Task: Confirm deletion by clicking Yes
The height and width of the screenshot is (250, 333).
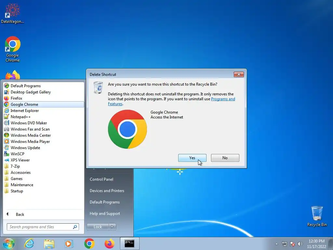Action: click(x=192, y=158)
